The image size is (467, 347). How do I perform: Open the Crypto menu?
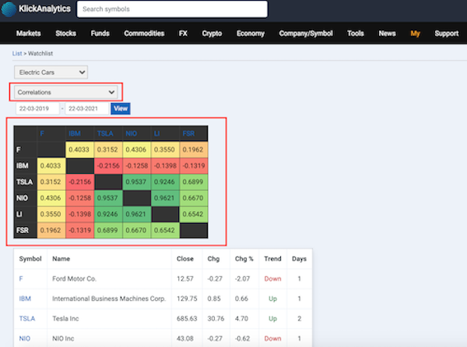[212, 34]
